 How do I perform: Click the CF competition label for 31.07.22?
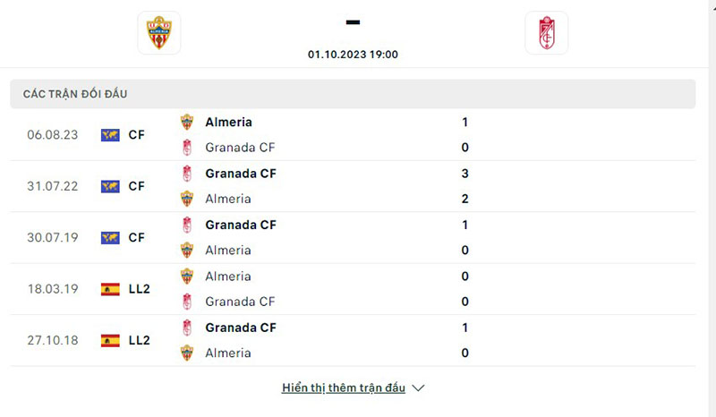pos(136,186)
